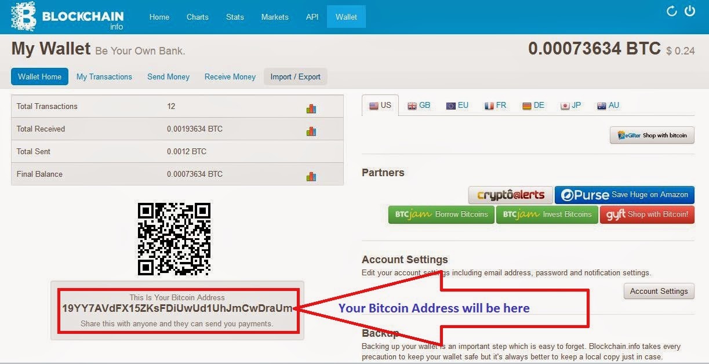Open Wallet in top navigation
Image resolution: width=709 pixels, height=364 pixels.
(x=346, y=17)
